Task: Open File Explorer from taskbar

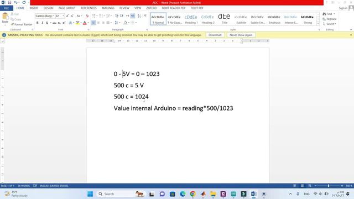Action: [213, 194]
